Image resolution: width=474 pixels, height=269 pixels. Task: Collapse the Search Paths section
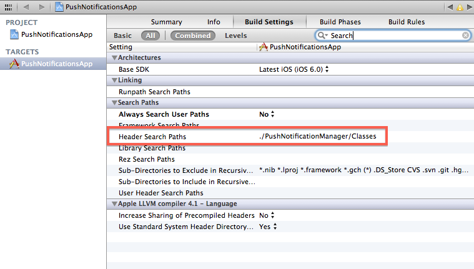point(114,103)
